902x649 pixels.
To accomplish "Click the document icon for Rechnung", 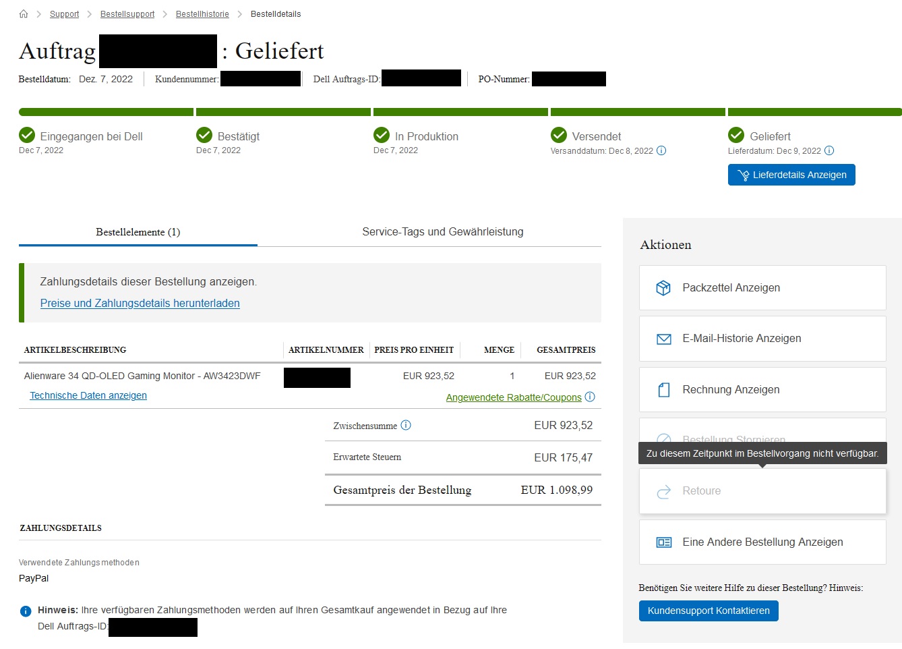I will pos(664,390).
